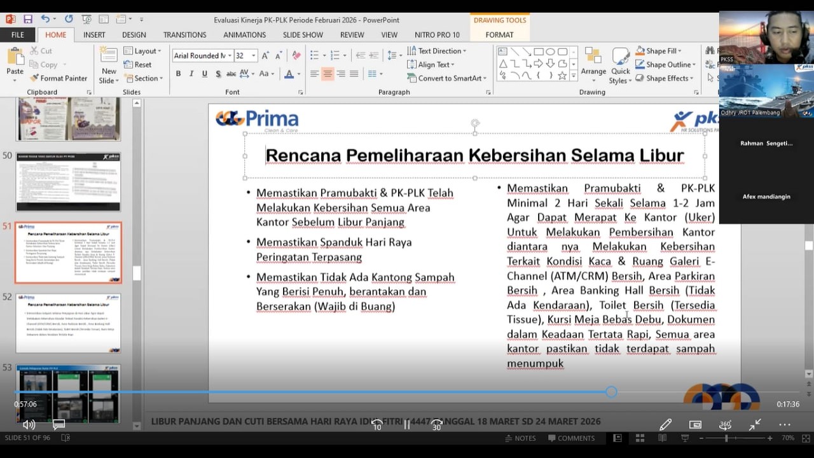Open the font size 32 dropdown
814x458 pixels.
(246, 56)
